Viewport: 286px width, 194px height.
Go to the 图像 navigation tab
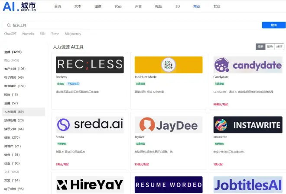tap(98, 6)
